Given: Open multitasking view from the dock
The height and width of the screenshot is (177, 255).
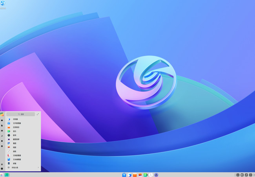Looking at the screenshot, I should coord(7,175).
